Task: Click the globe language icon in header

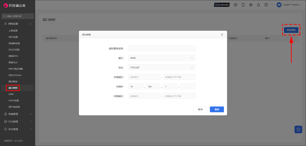Action: (235, 5)
